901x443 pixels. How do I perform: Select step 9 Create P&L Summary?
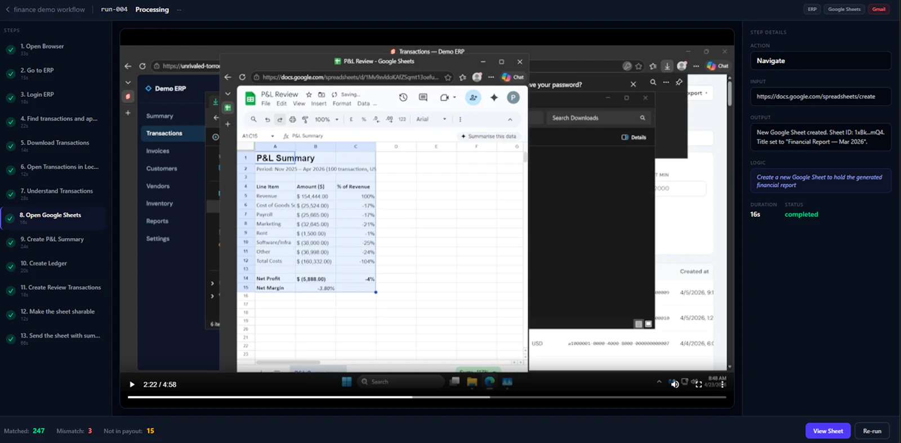(53, 242)
